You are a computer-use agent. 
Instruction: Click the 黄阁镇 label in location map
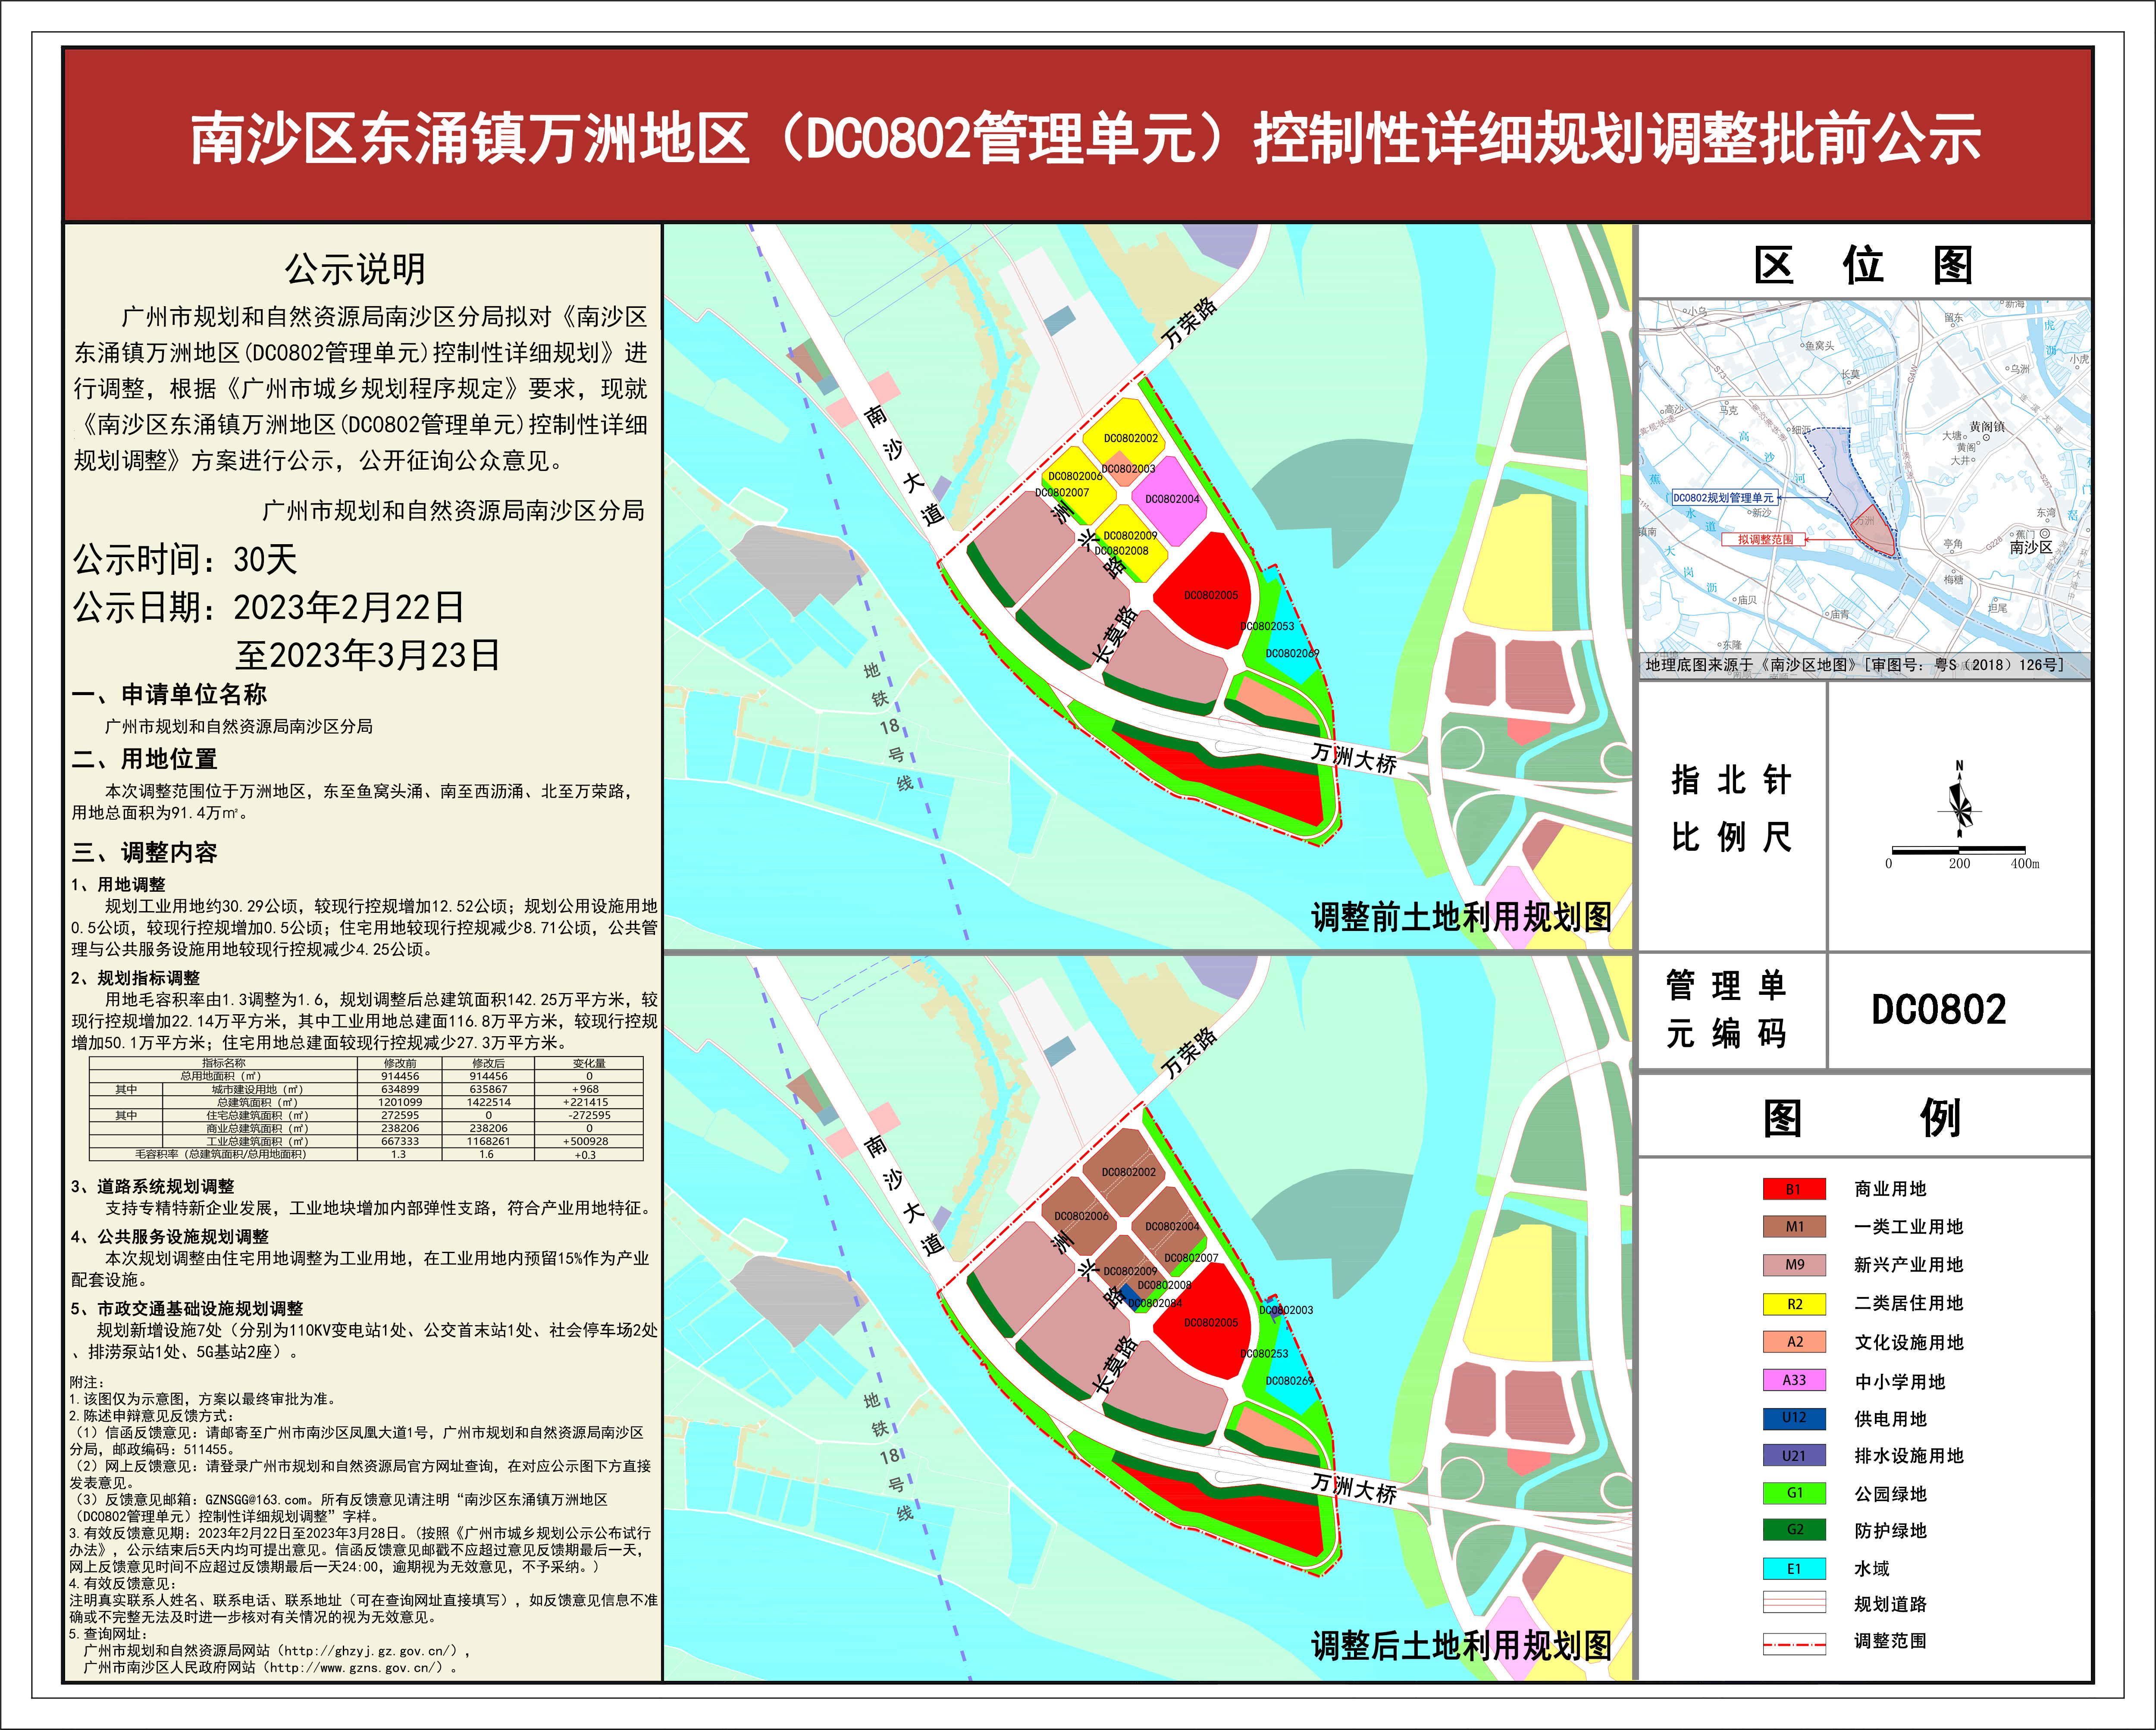point(1986,426)
